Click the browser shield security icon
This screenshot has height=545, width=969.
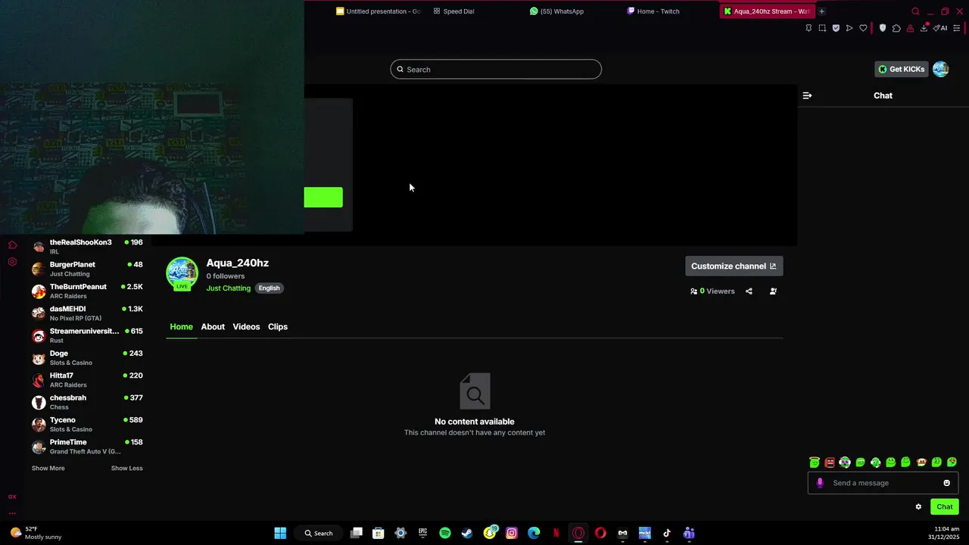click(x=882, y=28)
